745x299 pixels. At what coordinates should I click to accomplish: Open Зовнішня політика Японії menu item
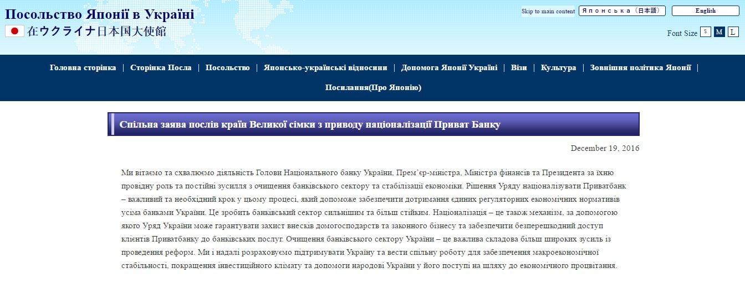(x=640, y=68)
